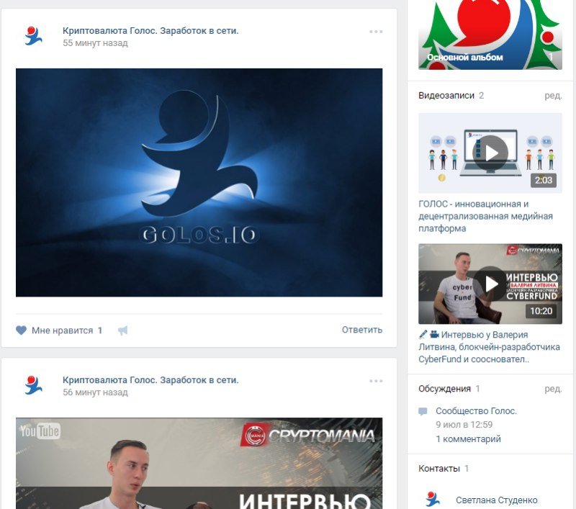Click the camera icon beside the interview title
The height and width of the screenshot is (509, 576).
434,334
